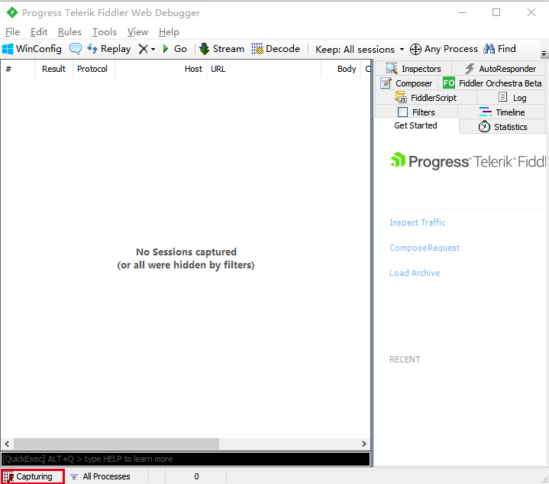Screen dimensions: 549x484
Task: Click the Any Process target icon
Action: click(x=415, y=49)
